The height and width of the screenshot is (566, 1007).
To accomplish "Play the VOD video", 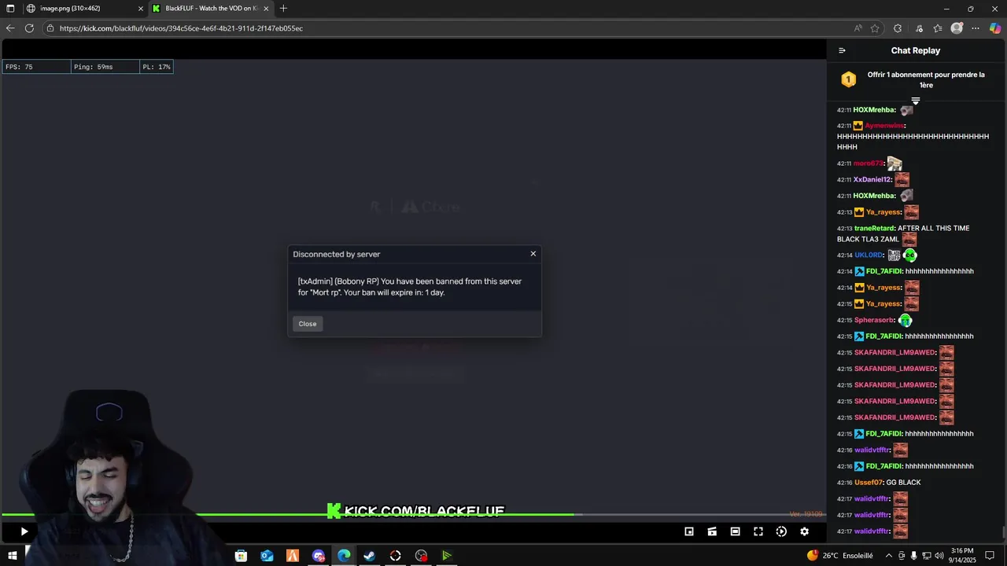I will tap(24, 531).
